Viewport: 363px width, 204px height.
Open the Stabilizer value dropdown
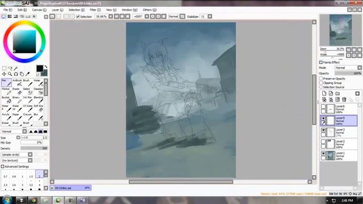[x=210, y=16]
